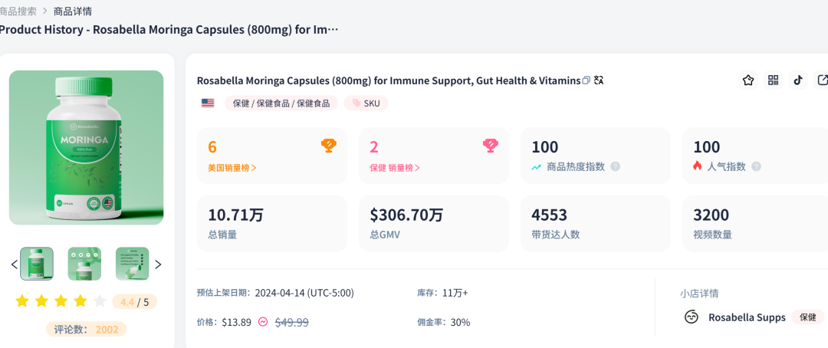Click the 保健 / 保健食品 category tag
This screenshot has width=828, height=348.
coord(281,103)
